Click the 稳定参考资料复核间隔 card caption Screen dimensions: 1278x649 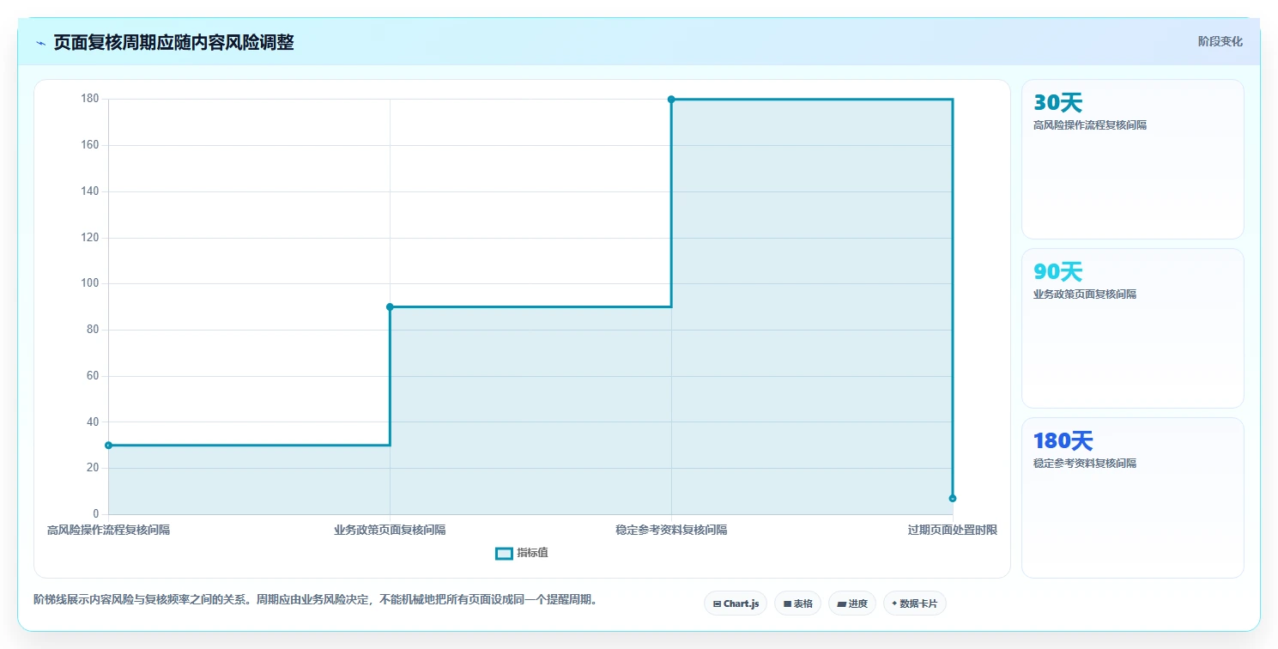point(1085,464)
